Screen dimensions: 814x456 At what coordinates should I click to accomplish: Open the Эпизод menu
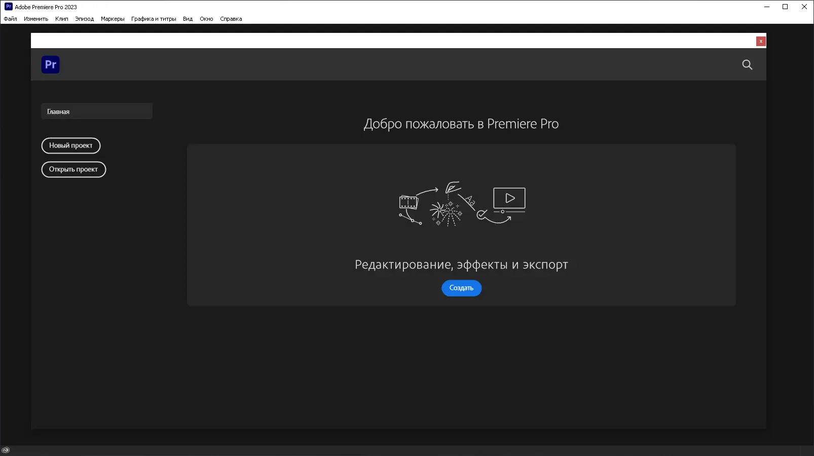[84, 18]
